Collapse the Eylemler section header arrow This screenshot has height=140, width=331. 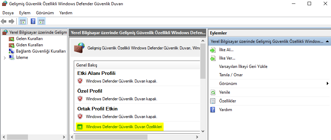pos(327,42)
